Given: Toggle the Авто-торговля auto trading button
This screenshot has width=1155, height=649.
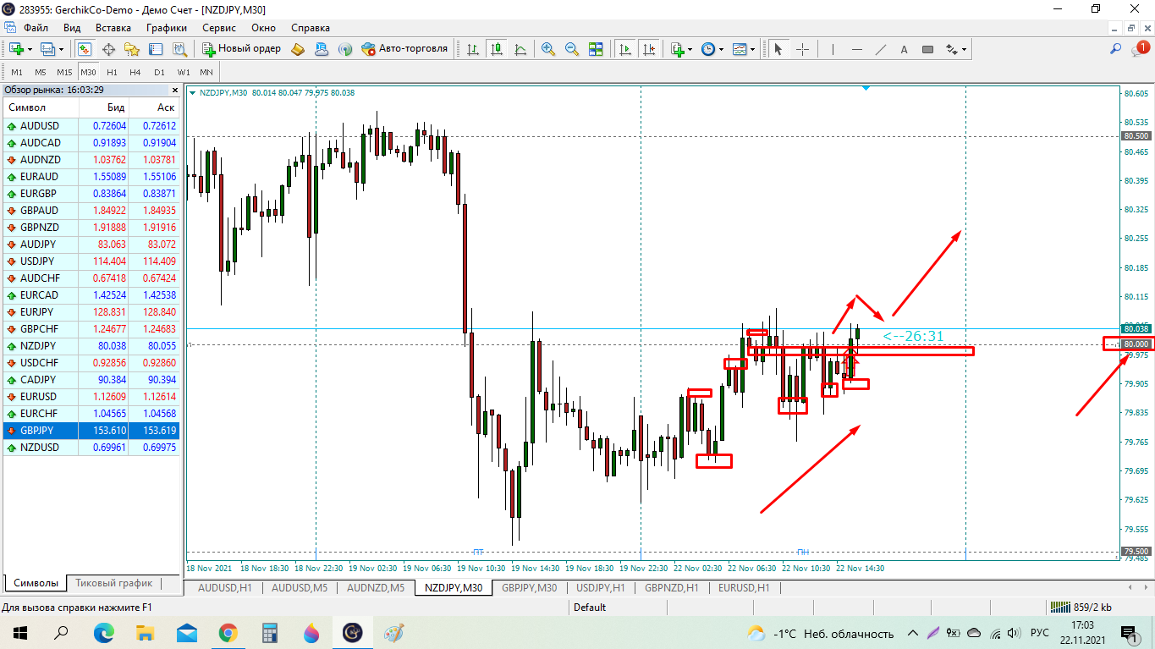Looking at the screenshot, I should pyautogui.click(x=404, y=49).
